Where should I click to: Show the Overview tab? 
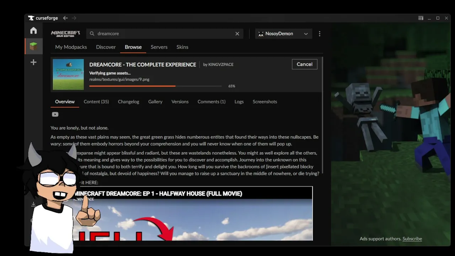(x=65, y=102)
